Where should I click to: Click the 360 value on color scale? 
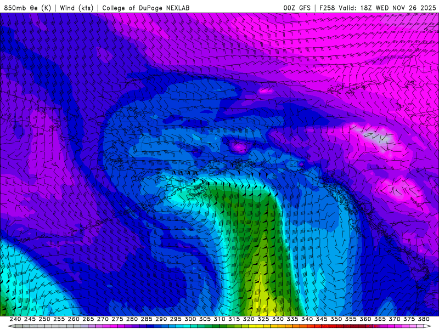click(x=365, y=319)
